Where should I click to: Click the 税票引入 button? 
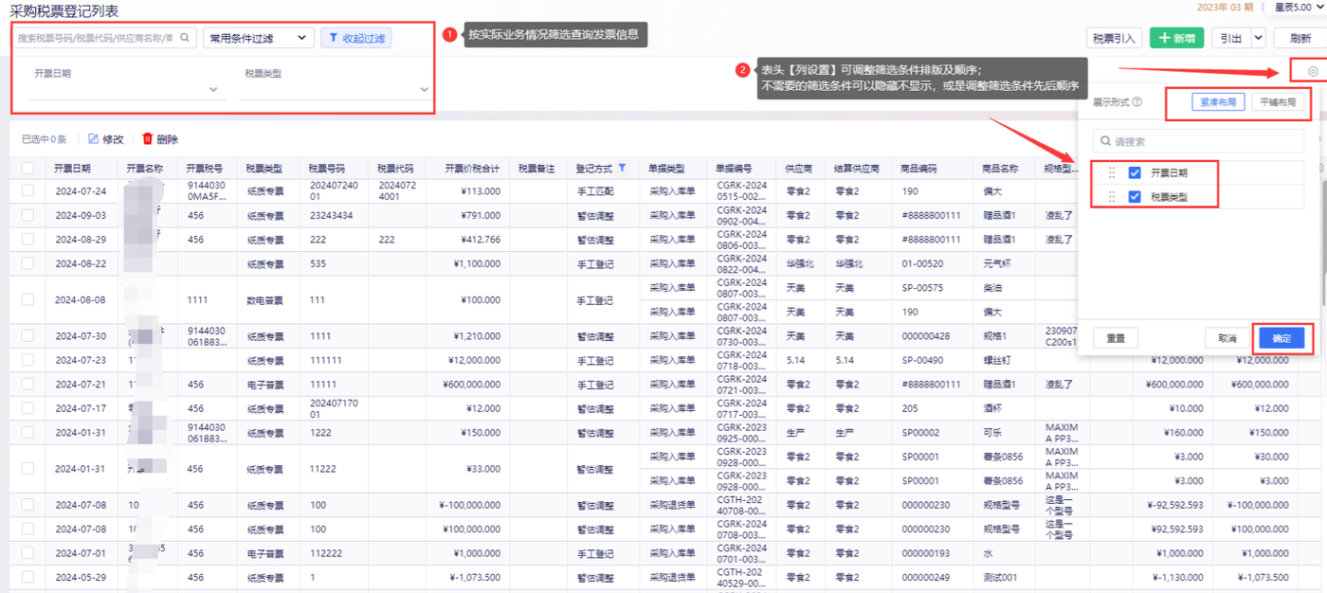click(x=1114, y=38)
